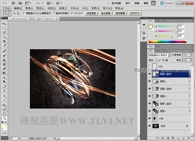
Task: Select the Zoom tool in toolbox
Action: coord(5,118)
